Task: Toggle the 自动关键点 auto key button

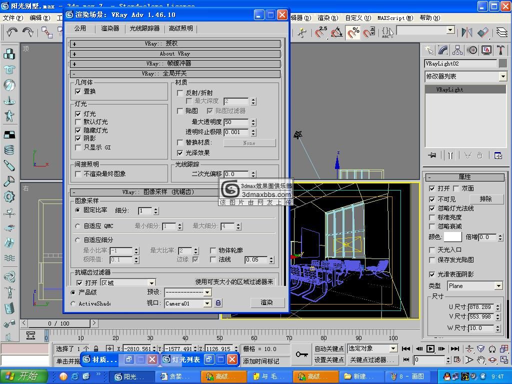Action: click(329, 348)
